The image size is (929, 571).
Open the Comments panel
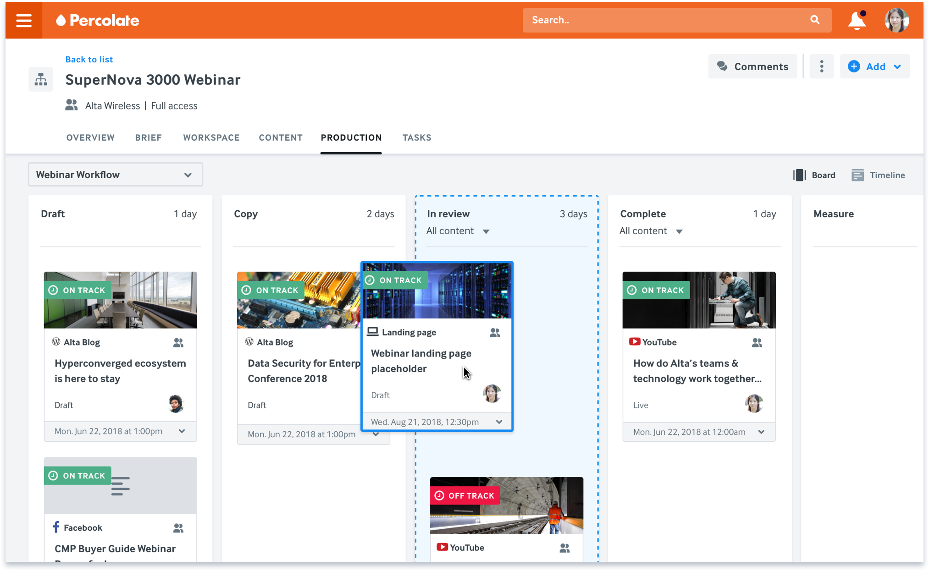[x=752, y=66]
